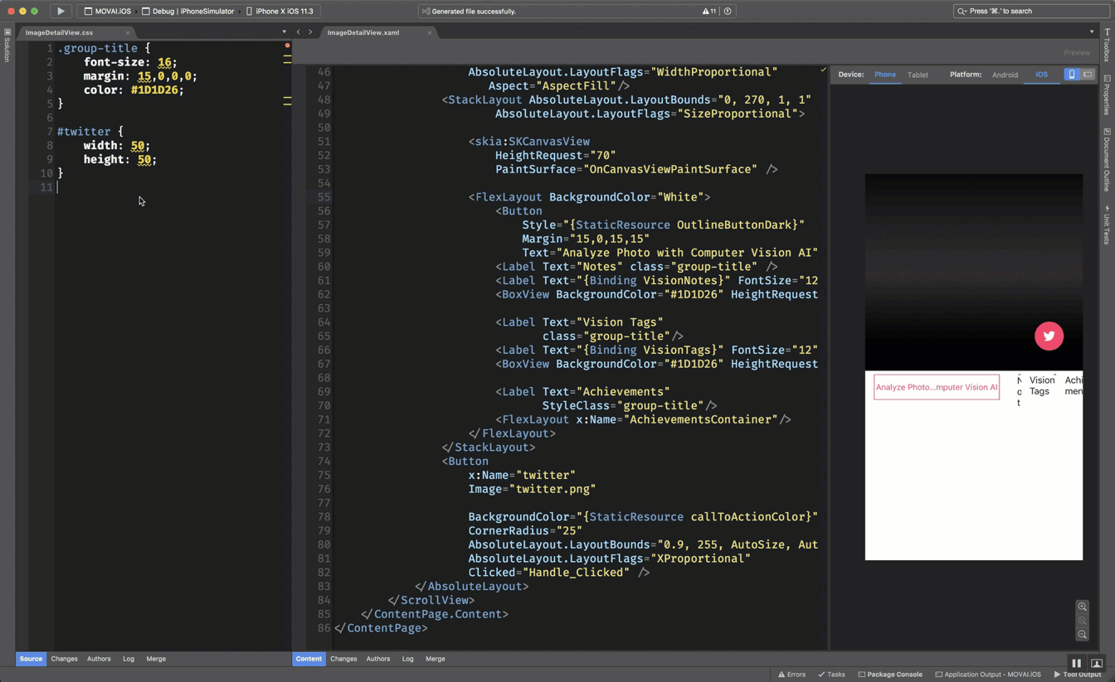The height and width of the screenshot is (682, 1115).
Task: Switch previewer platform to iOS
Action: [1041, 75]
